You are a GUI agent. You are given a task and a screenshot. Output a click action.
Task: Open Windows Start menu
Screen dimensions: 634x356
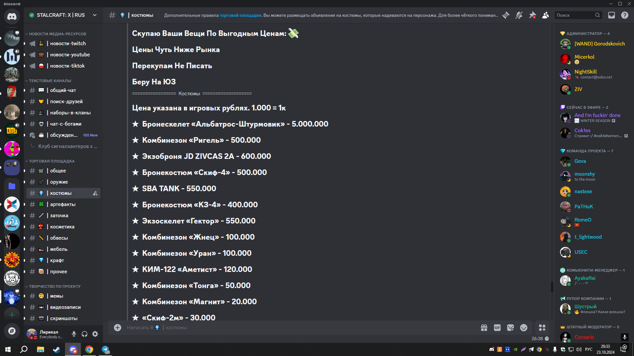tap(8, 349)
